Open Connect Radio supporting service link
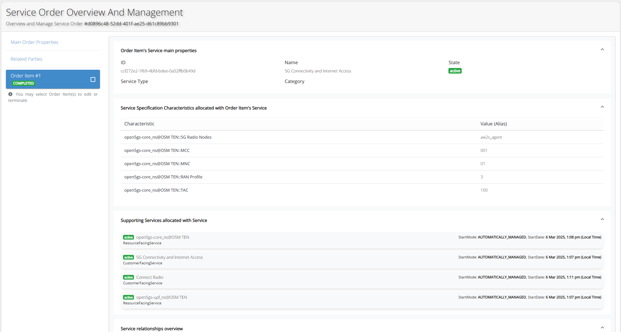 [x=150, y=277]
